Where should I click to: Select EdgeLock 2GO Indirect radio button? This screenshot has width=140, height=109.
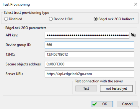(96, 19)
